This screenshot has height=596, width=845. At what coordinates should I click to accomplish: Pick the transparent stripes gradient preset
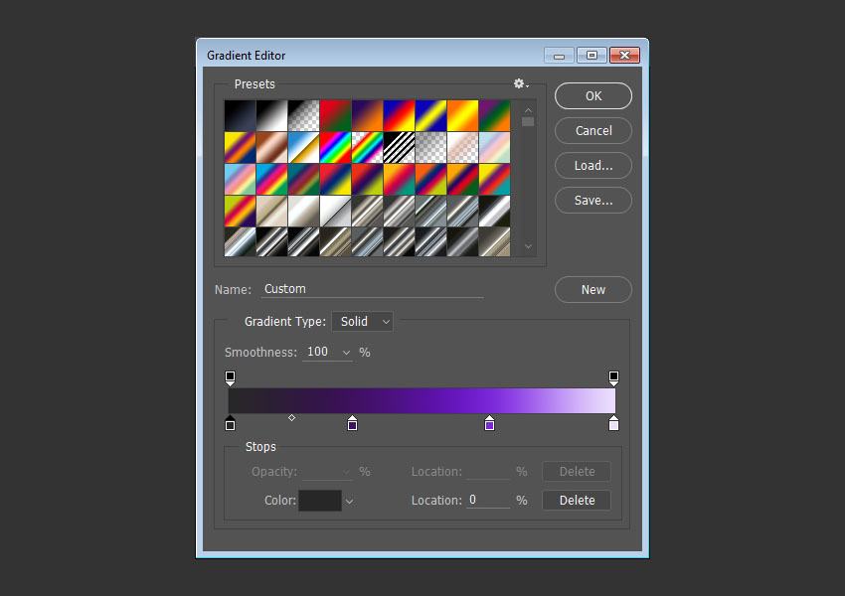(399, 147)
